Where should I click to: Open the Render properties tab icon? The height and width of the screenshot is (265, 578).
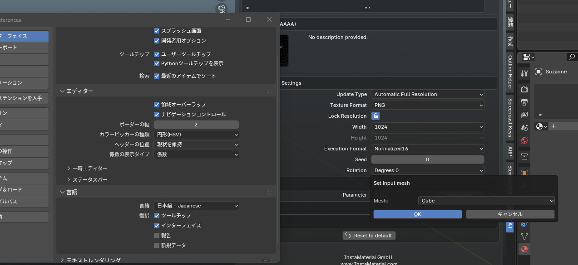click(x=524, y=89)
